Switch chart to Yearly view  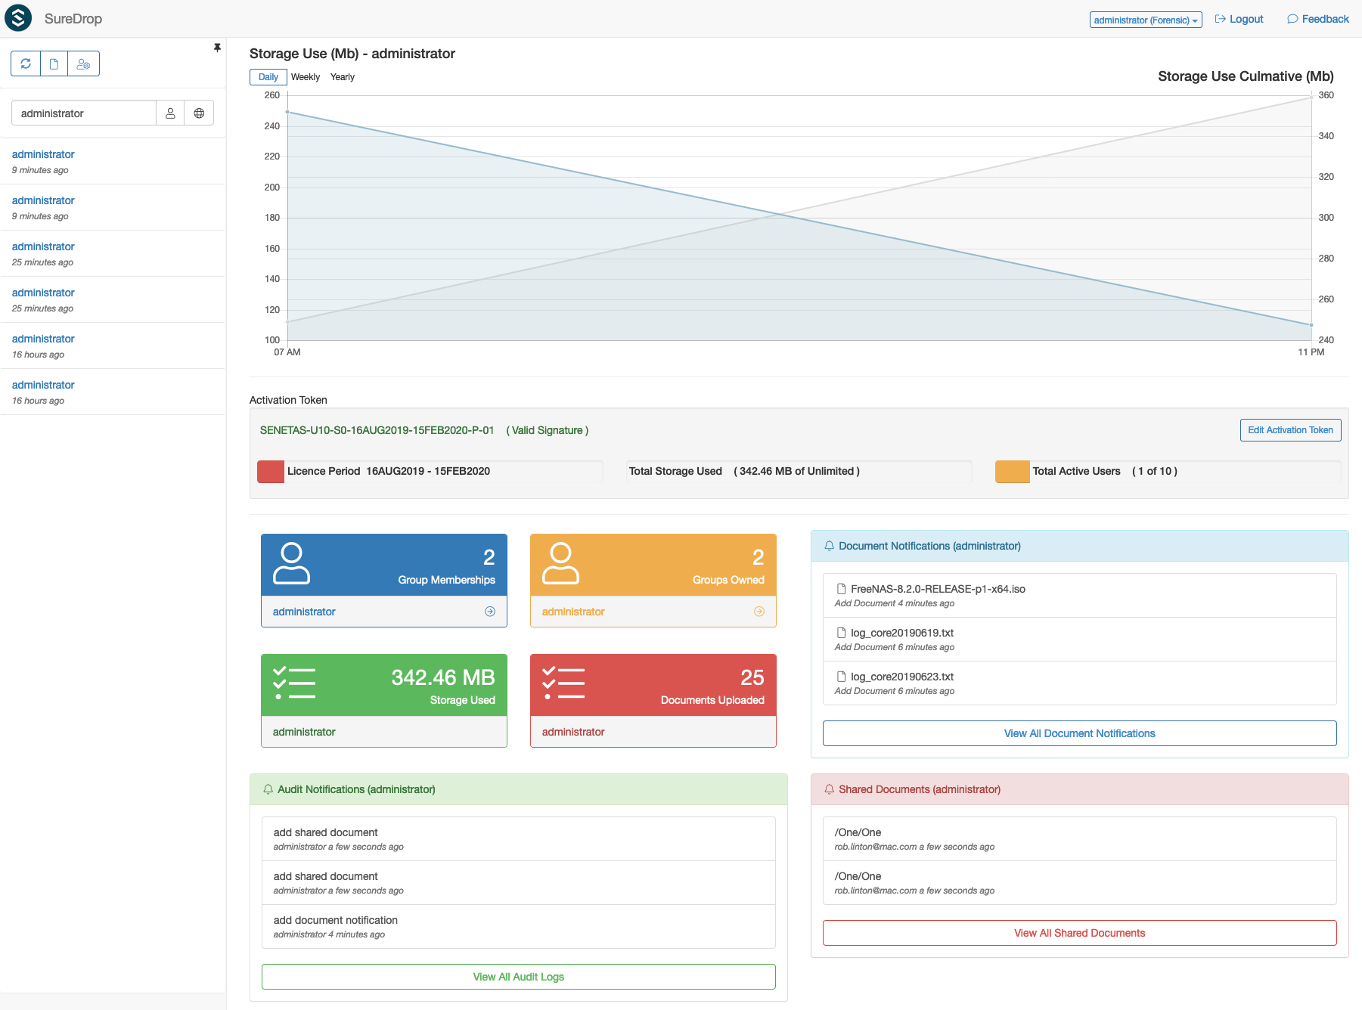[x=343, y=77]
